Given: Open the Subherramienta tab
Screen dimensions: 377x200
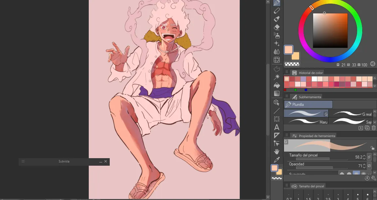Looking at the screenshot, I should pyautogui.click(x=306, y=97).
